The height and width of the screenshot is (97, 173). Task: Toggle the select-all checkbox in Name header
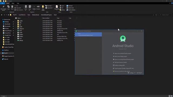coord(16,18)
